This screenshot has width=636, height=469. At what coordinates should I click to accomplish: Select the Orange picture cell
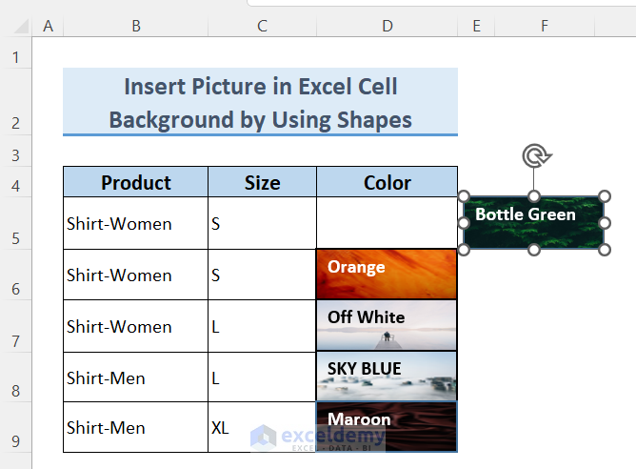tap(387, 275)
